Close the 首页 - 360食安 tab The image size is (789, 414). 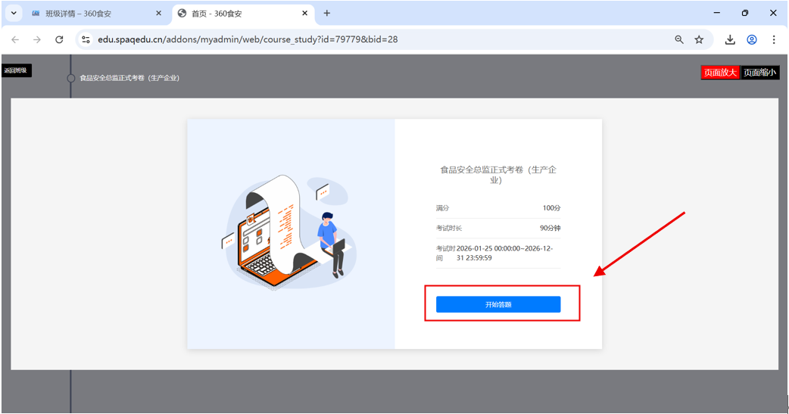point(305,14)
